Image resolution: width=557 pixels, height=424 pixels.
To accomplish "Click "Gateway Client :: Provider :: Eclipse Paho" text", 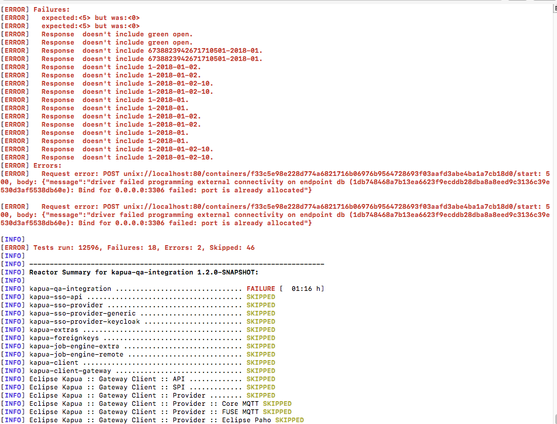I will (x=184, y=420).
